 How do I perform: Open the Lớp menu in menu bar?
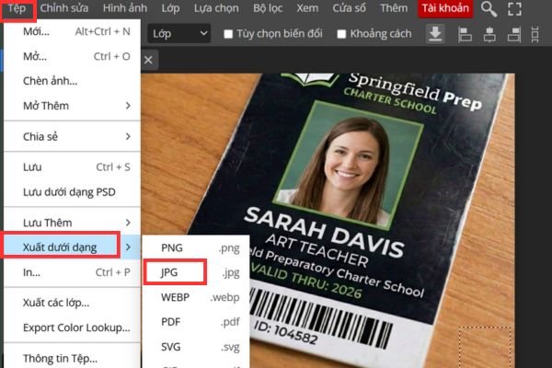click(x=170, y=8)
